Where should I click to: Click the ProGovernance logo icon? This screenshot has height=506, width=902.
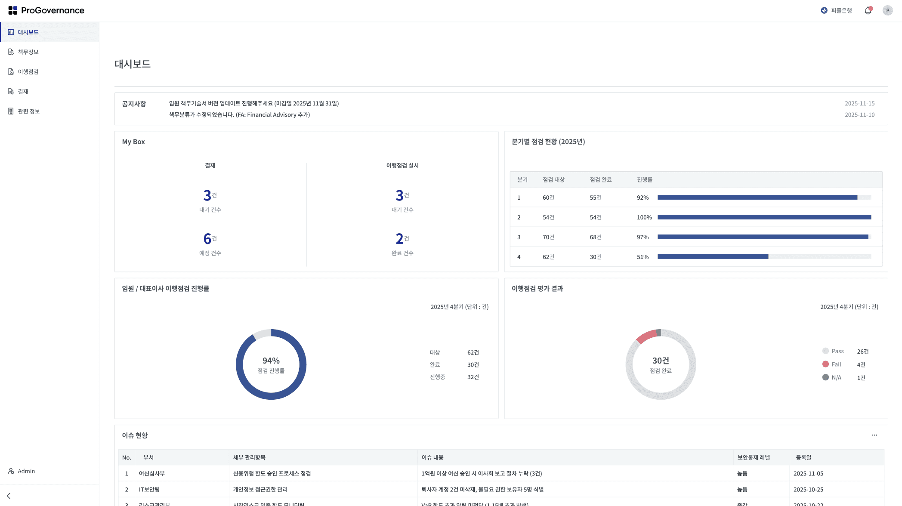point(13,10)
